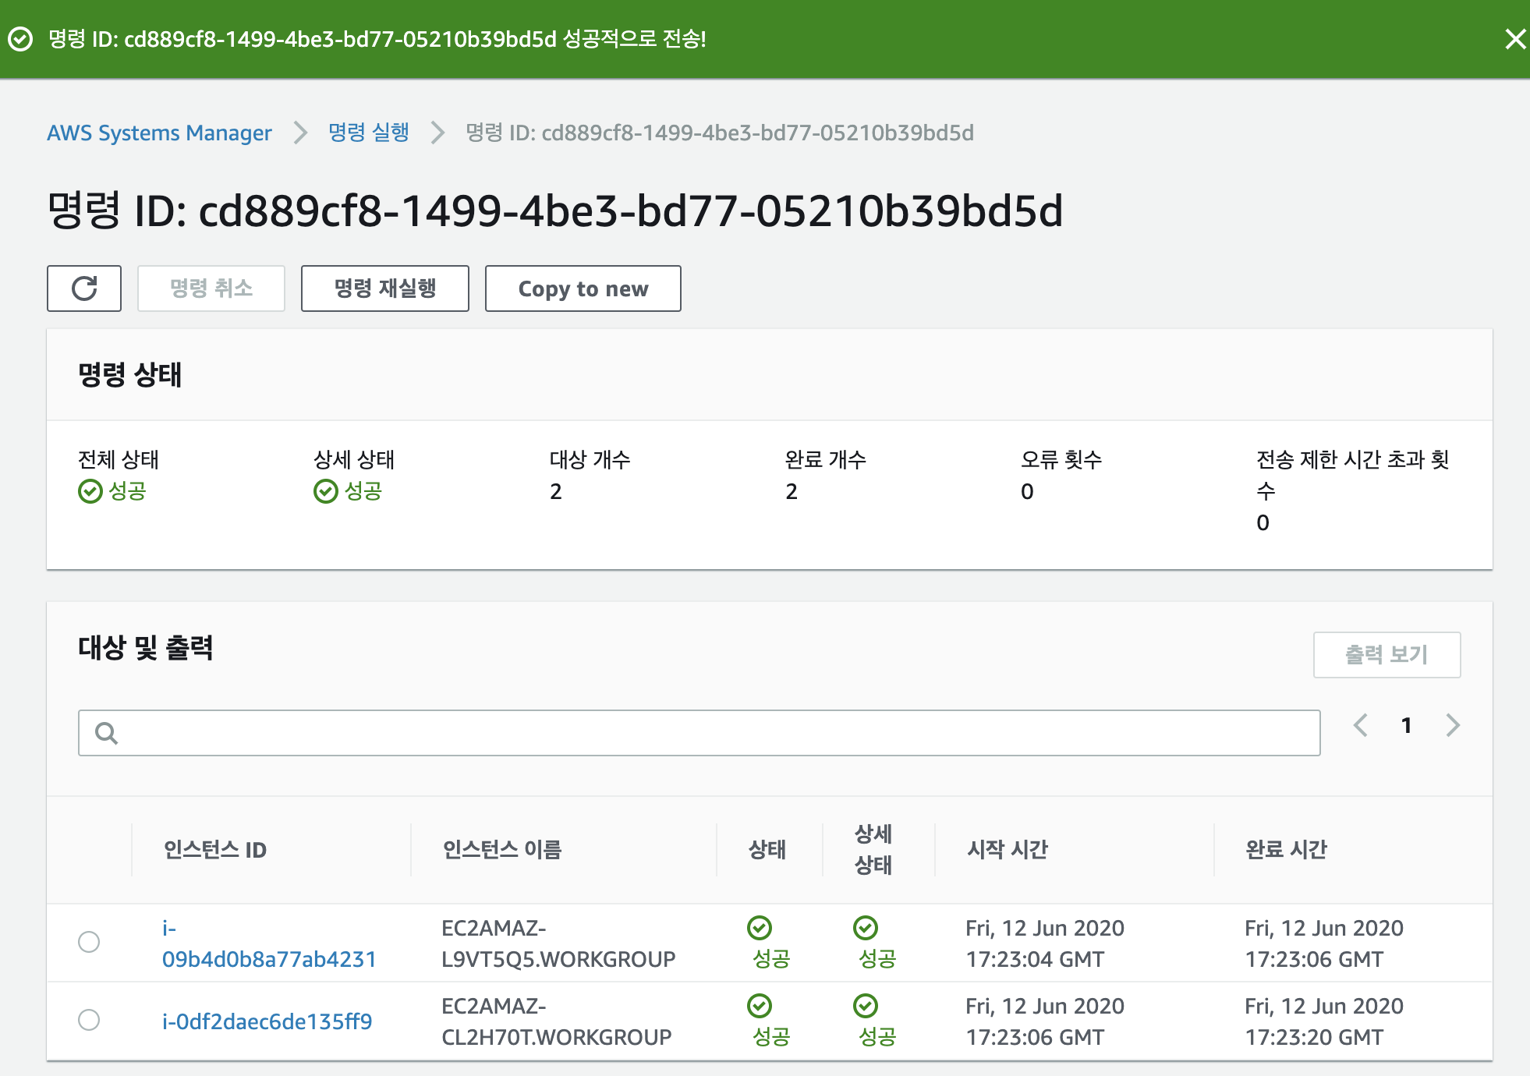Click success check icon in banner
The height and width of the screenshot is (1076, 1530).
pyautogui.click(x=20, y=39)
